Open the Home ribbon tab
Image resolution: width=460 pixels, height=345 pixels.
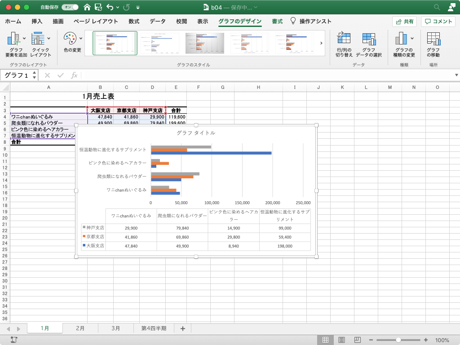click(13, 21)
